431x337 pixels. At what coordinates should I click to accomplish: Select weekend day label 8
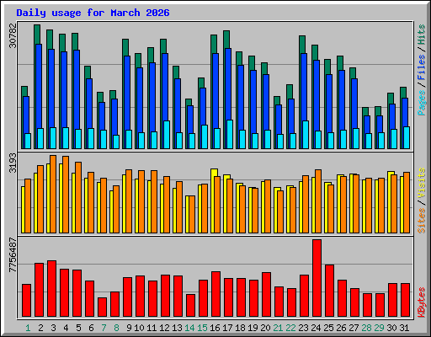(x=116, y=328)
